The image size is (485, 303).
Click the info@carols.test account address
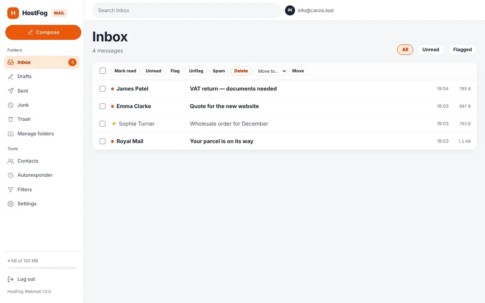point(316,10)
